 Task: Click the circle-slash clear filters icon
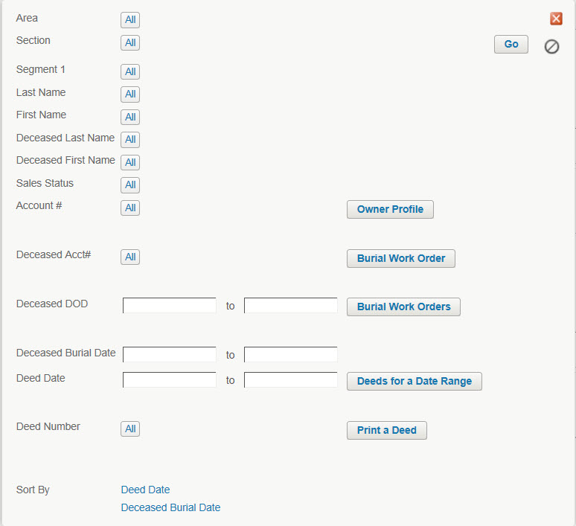551,47
